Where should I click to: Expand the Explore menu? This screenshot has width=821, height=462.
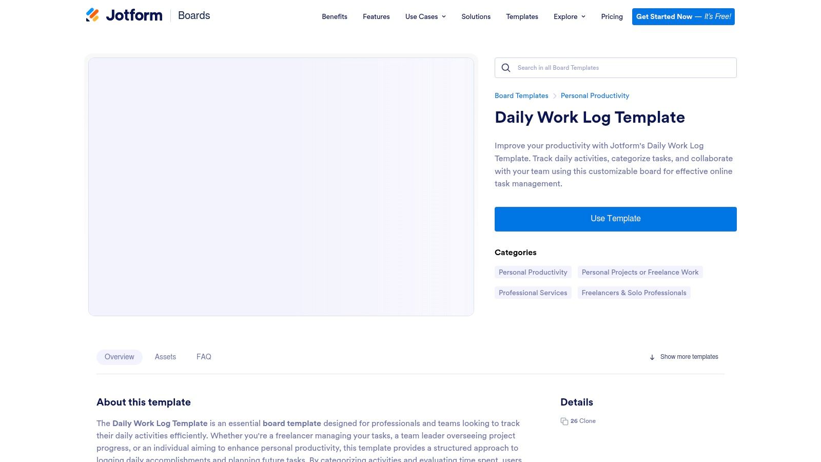pos(569,16)
